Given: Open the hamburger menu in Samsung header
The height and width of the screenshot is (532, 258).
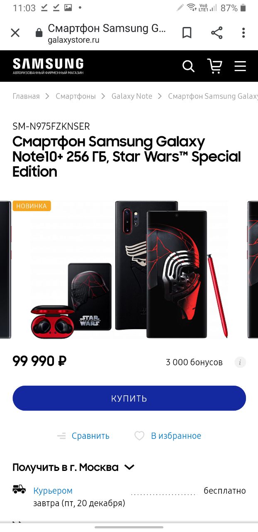Looking at the screenshot, I should (240, 66).
